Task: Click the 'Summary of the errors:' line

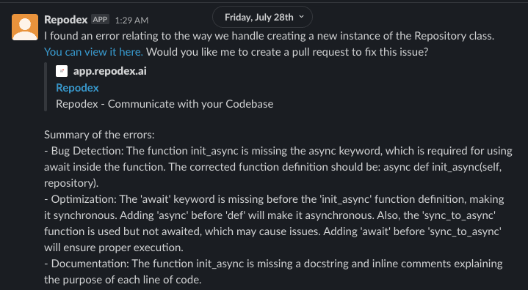Action: click(x=99, y=135)
